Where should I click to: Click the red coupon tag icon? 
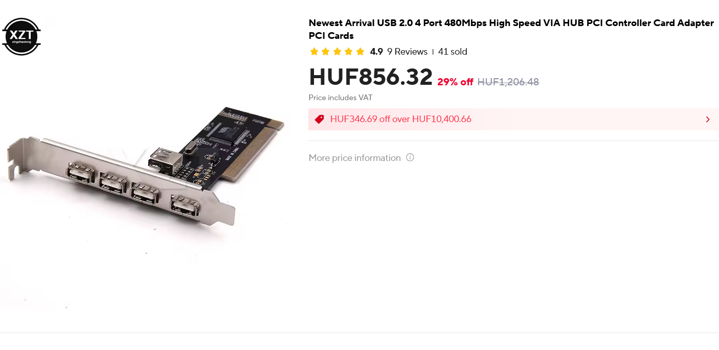coord(320,119)
